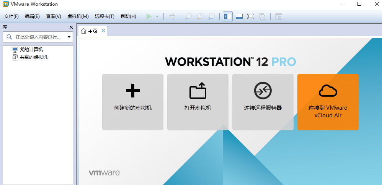Viewport: 382px width, 185px height.
Task: Toggle Unity mode toolbar icon
Action: pyautogui.click(x=262, y=16)
